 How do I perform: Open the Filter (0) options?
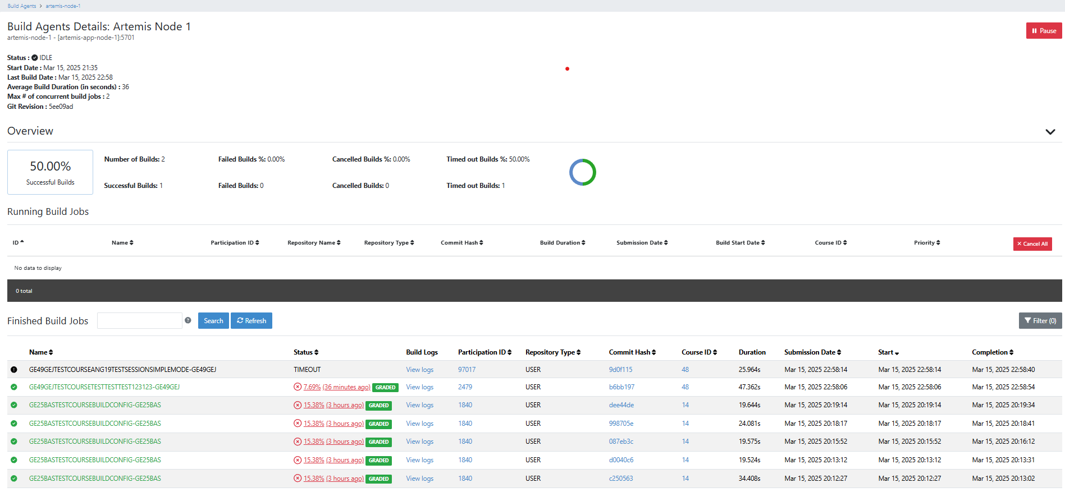pos(1040,321)
